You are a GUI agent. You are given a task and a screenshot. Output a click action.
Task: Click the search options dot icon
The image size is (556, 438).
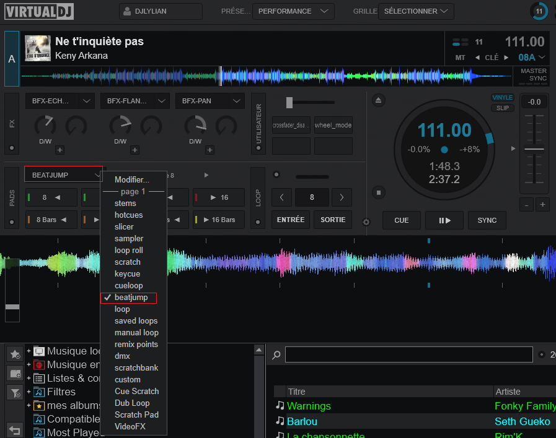coord(542,354)
